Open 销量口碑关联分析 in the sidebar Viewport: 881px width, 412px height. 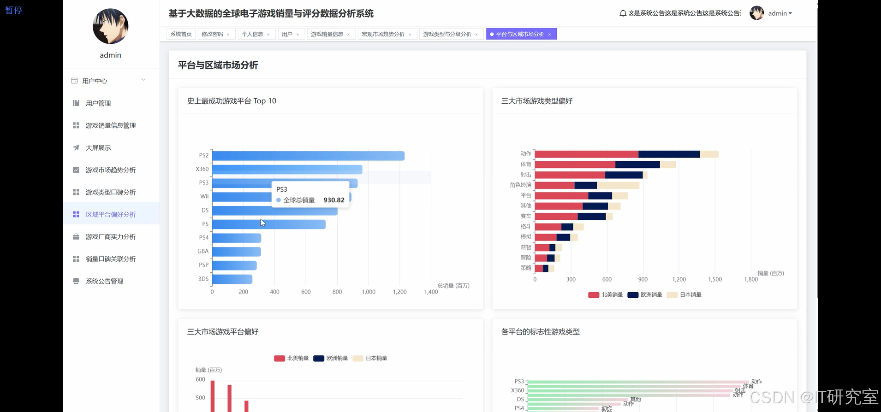tap(111, 259)
